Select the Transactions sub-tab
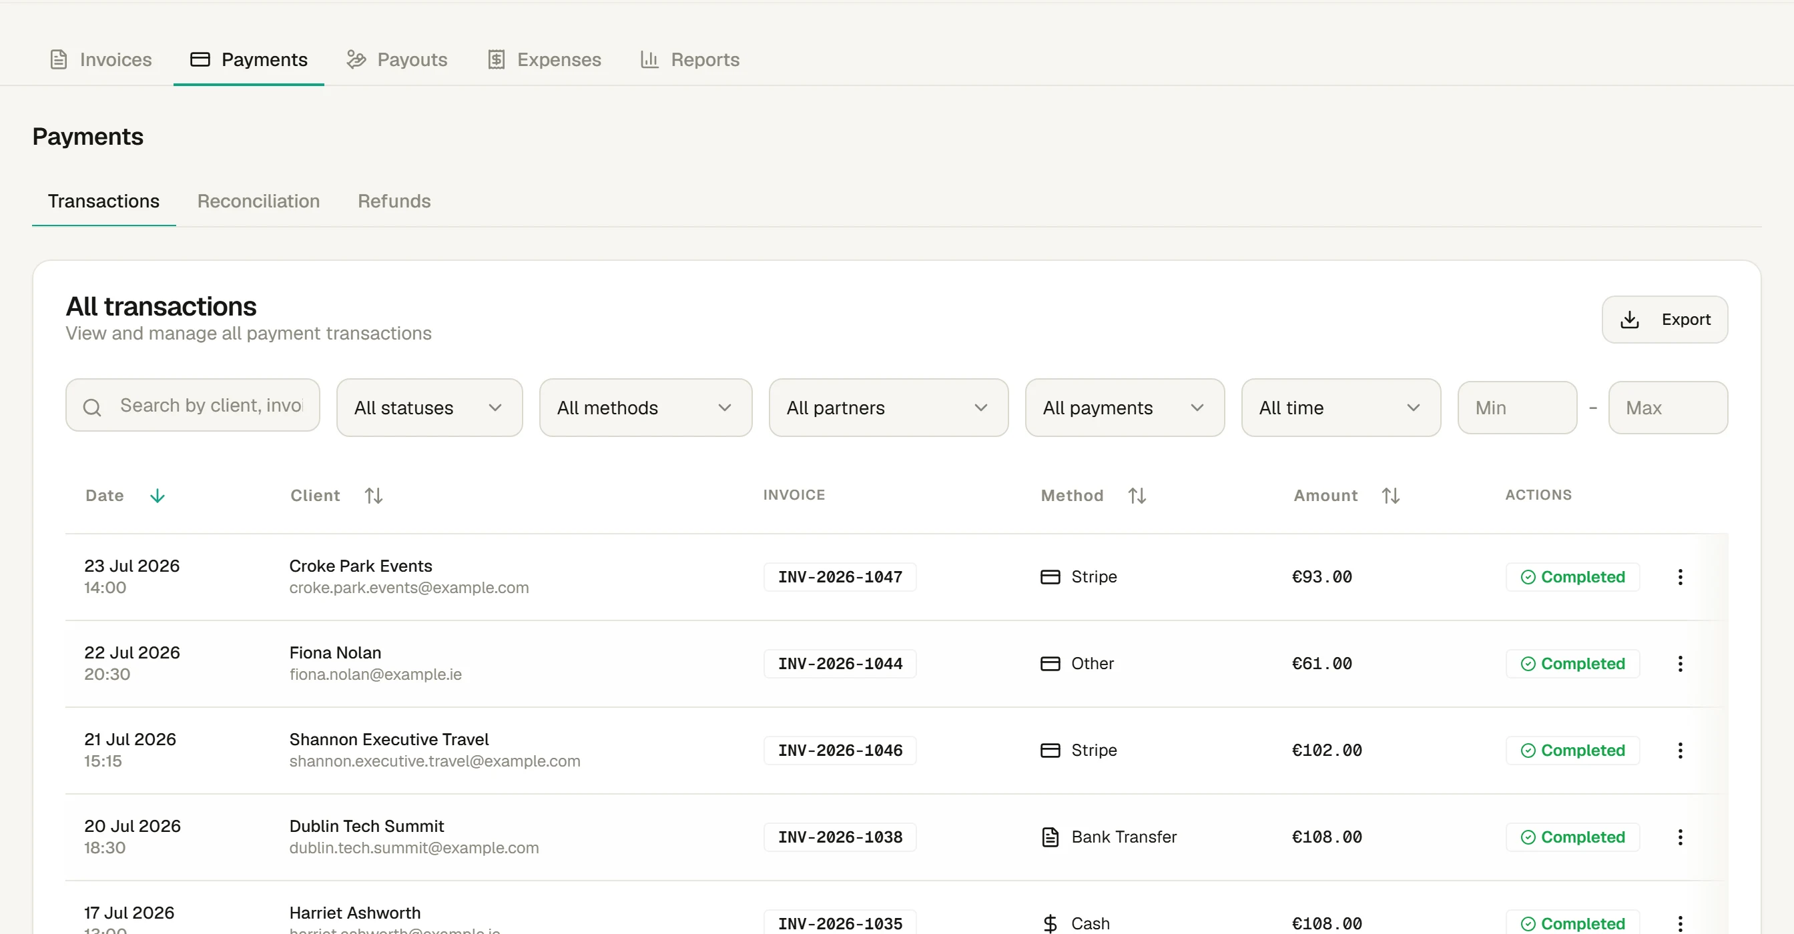Screen dimensions: 1794x934 tap(103, 201)
